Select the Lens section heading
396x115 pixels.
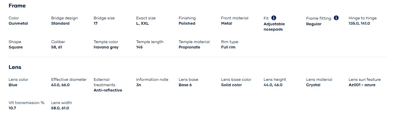click(x=15, y=67)
